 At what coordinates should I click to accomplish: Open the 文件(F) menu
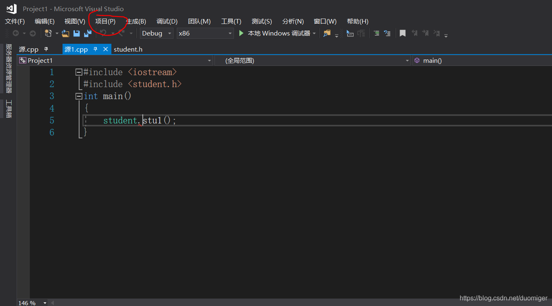(x=15, y=21)
